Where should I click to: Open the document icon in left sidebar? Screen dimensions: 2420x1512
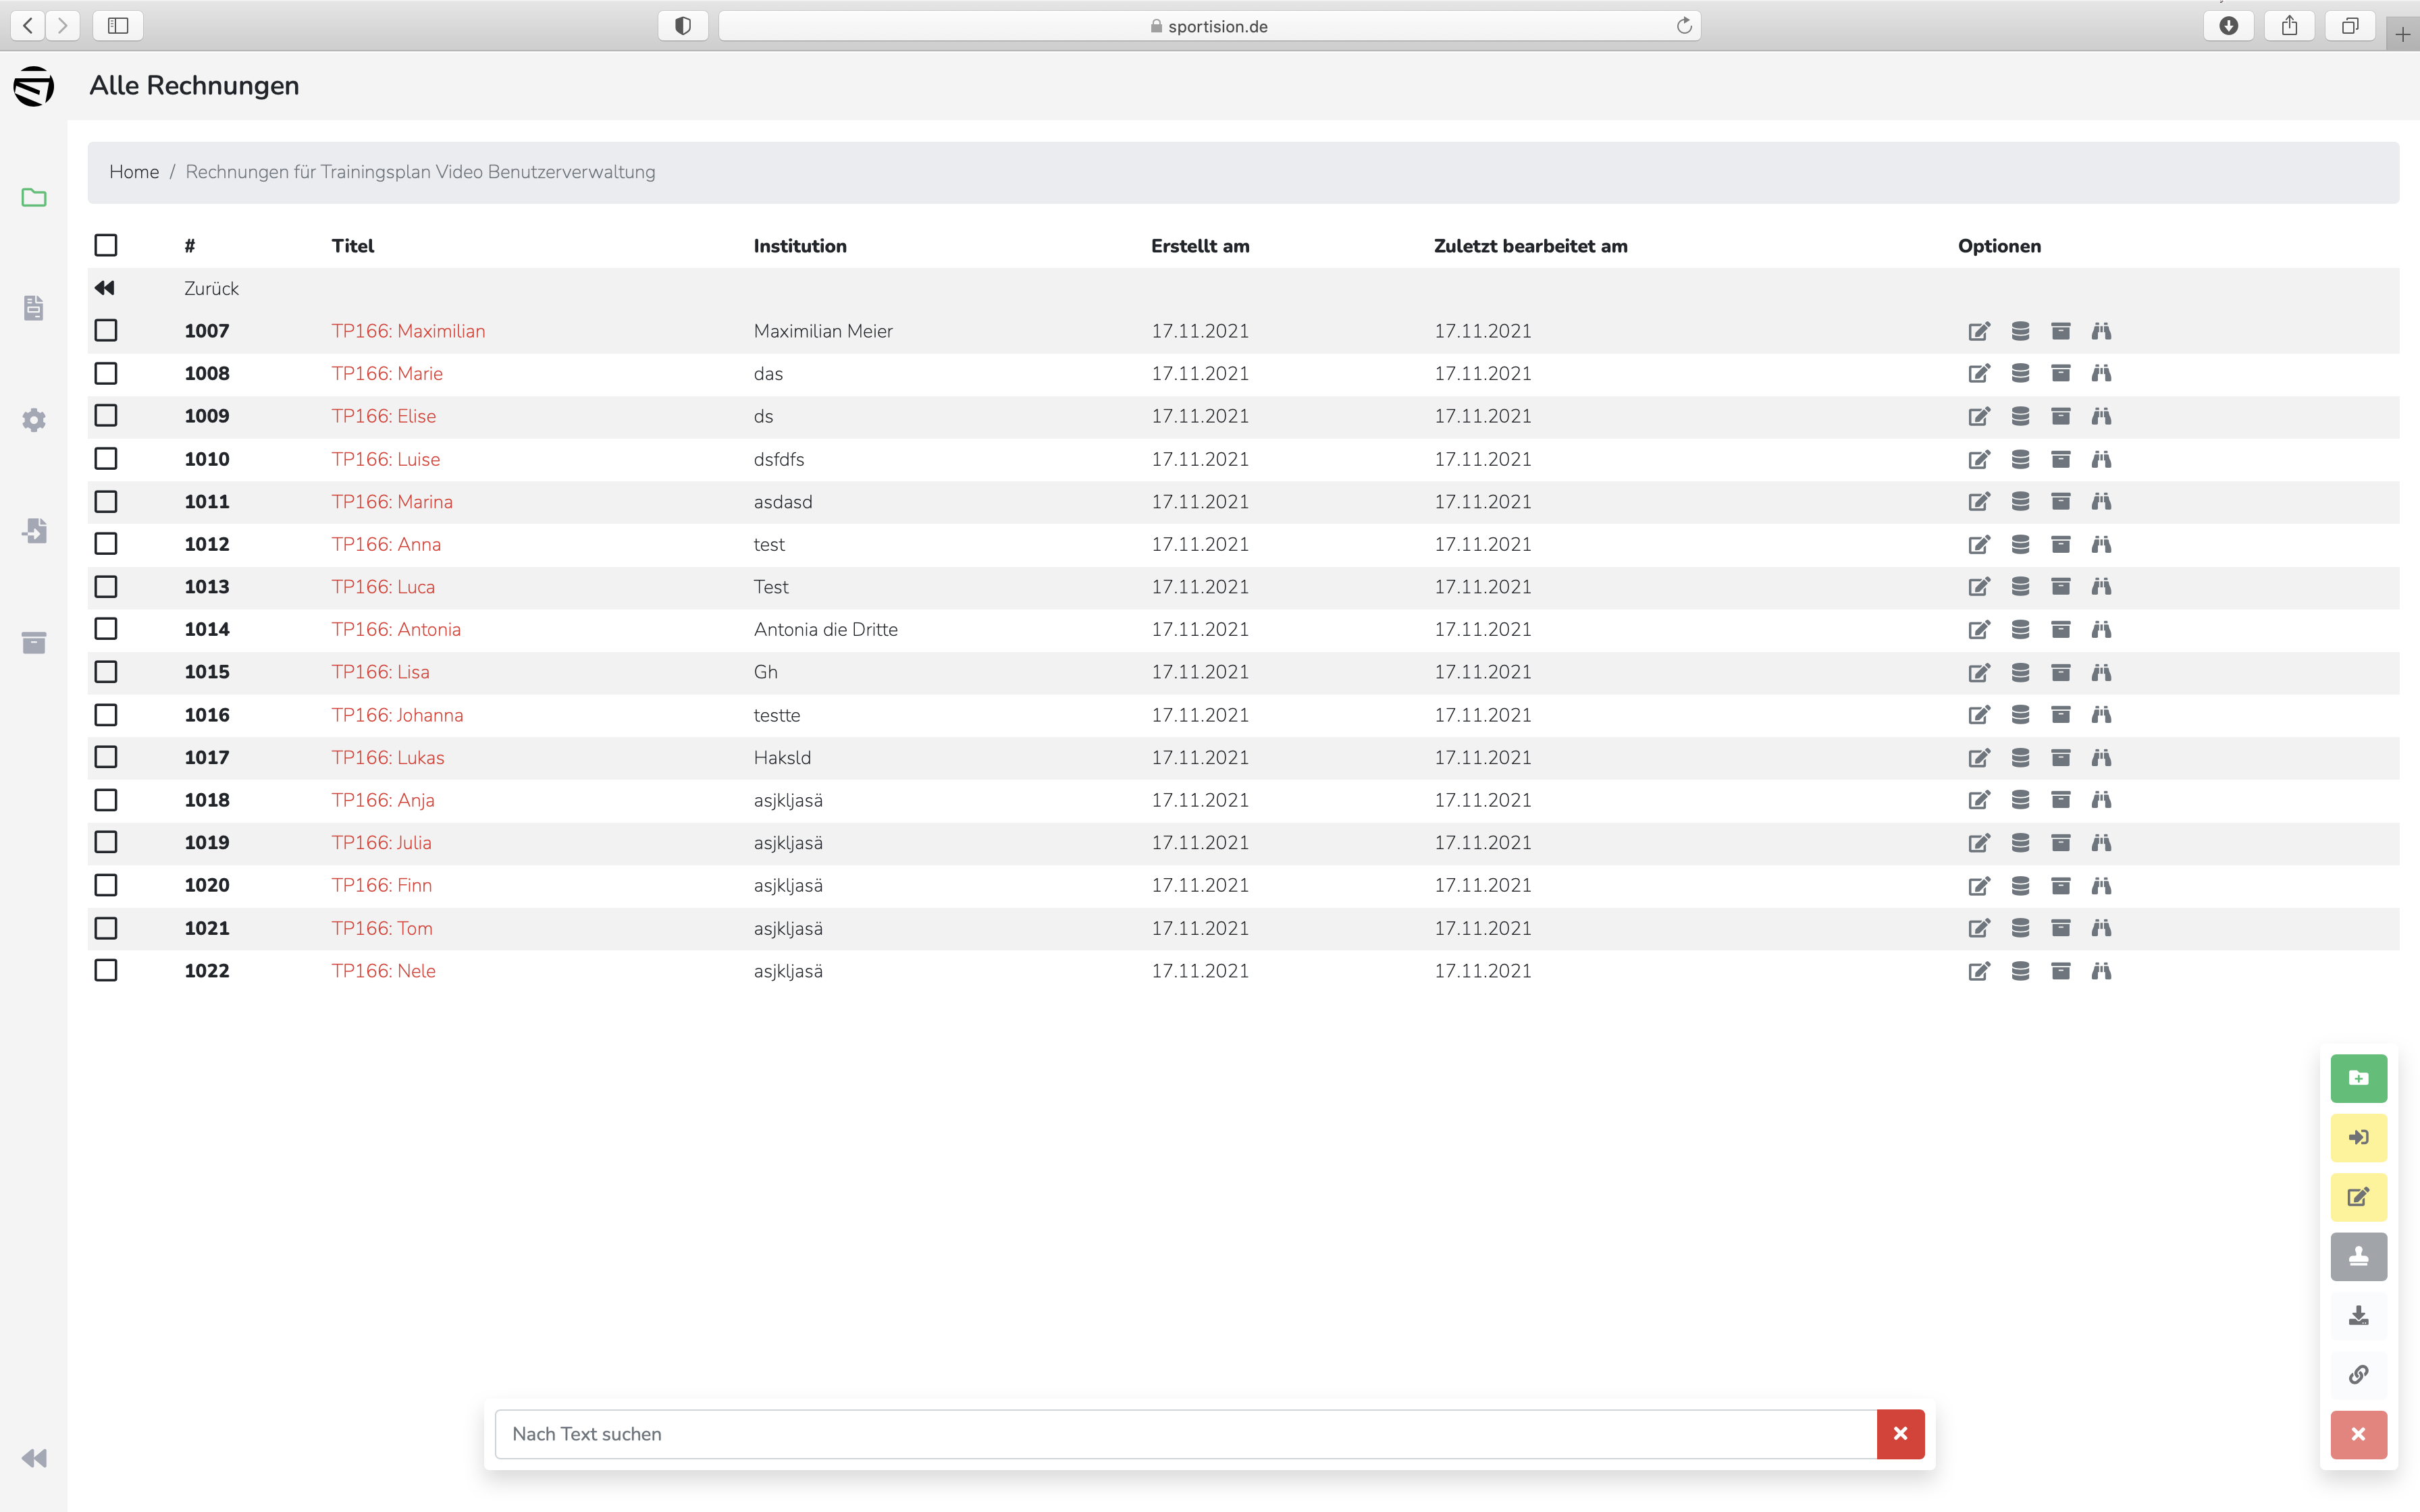pyautogui.click(x=34, y=308)
